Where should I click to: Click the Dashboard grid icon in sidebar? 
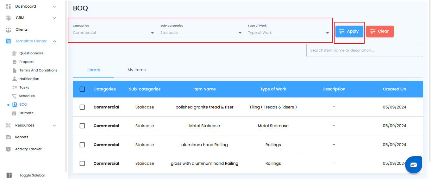(x=9, y=6)
